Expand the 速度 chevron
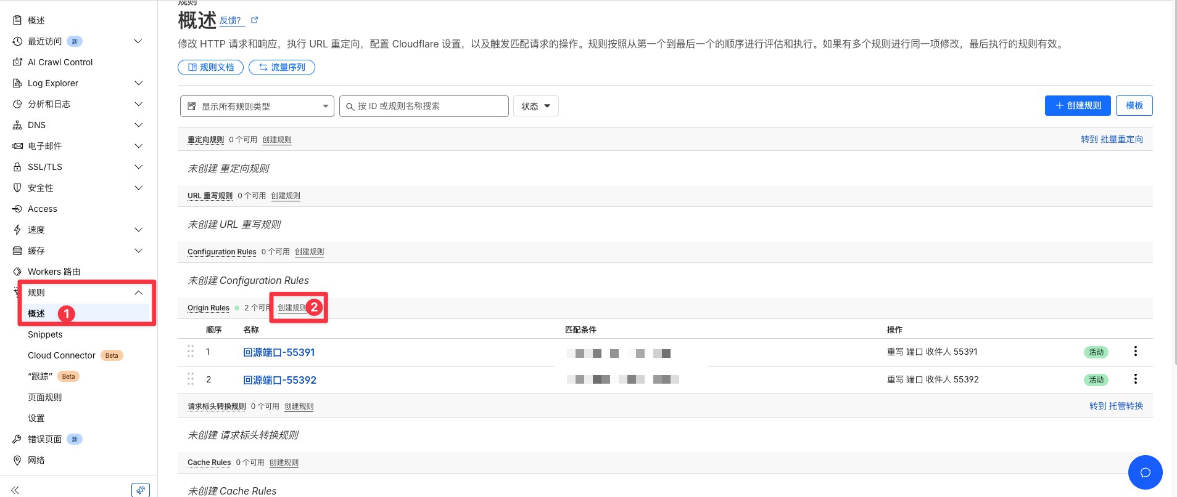Image resolution: width=1177 pixels, height=497 pixels. coord(138,230)
